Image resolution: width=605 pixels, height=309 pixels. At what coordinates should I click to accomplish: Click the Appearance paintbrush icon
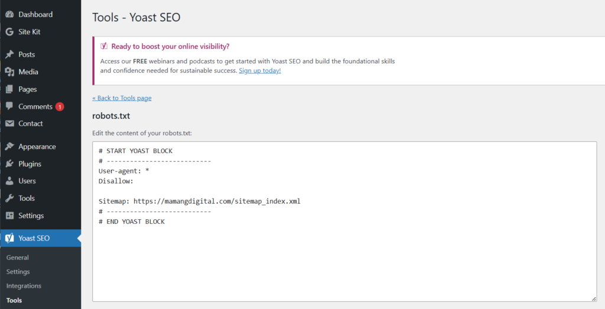pyautogui.click(x=9, y=147)
